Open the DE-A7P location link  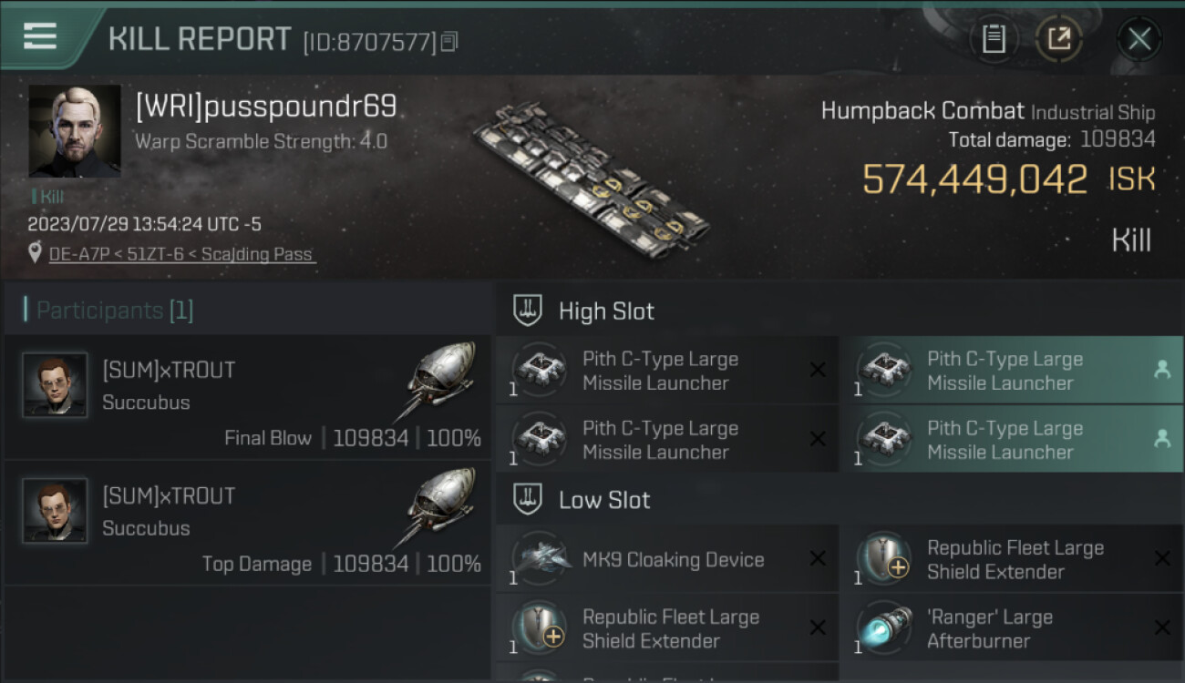180,254
